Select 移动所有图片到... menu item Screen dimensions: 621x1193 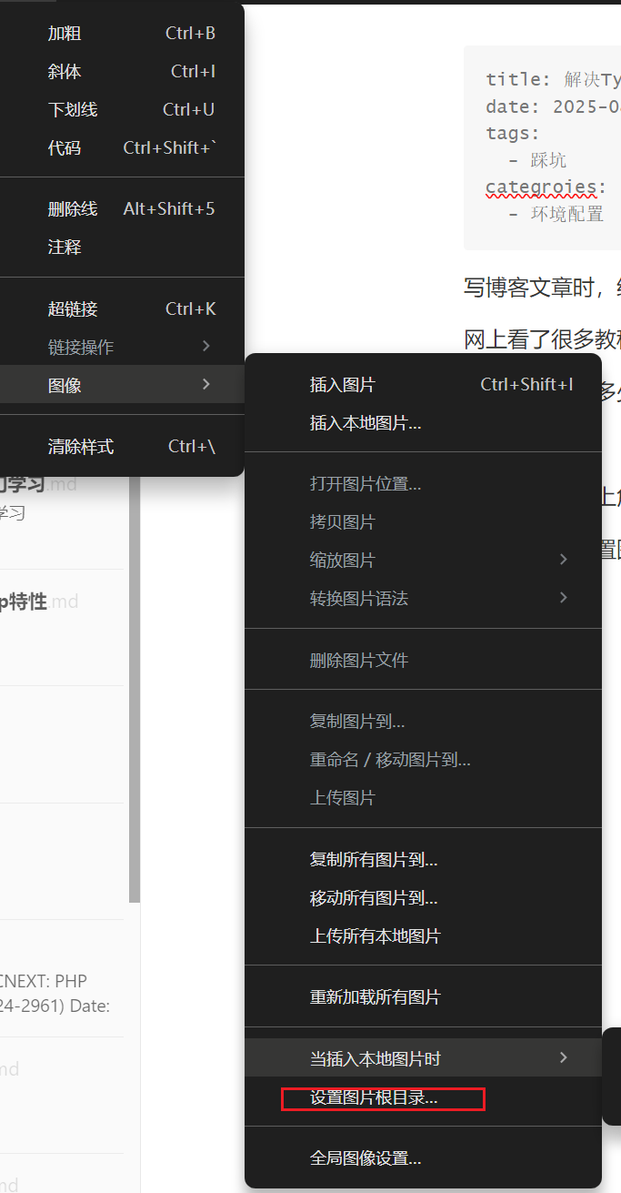(374, 898)
